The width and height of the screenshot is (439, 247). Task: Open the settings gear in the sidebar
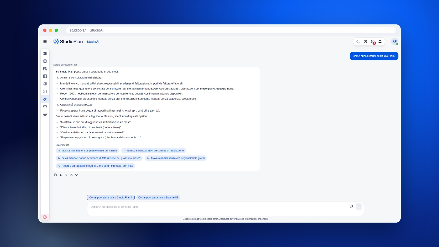45,114
